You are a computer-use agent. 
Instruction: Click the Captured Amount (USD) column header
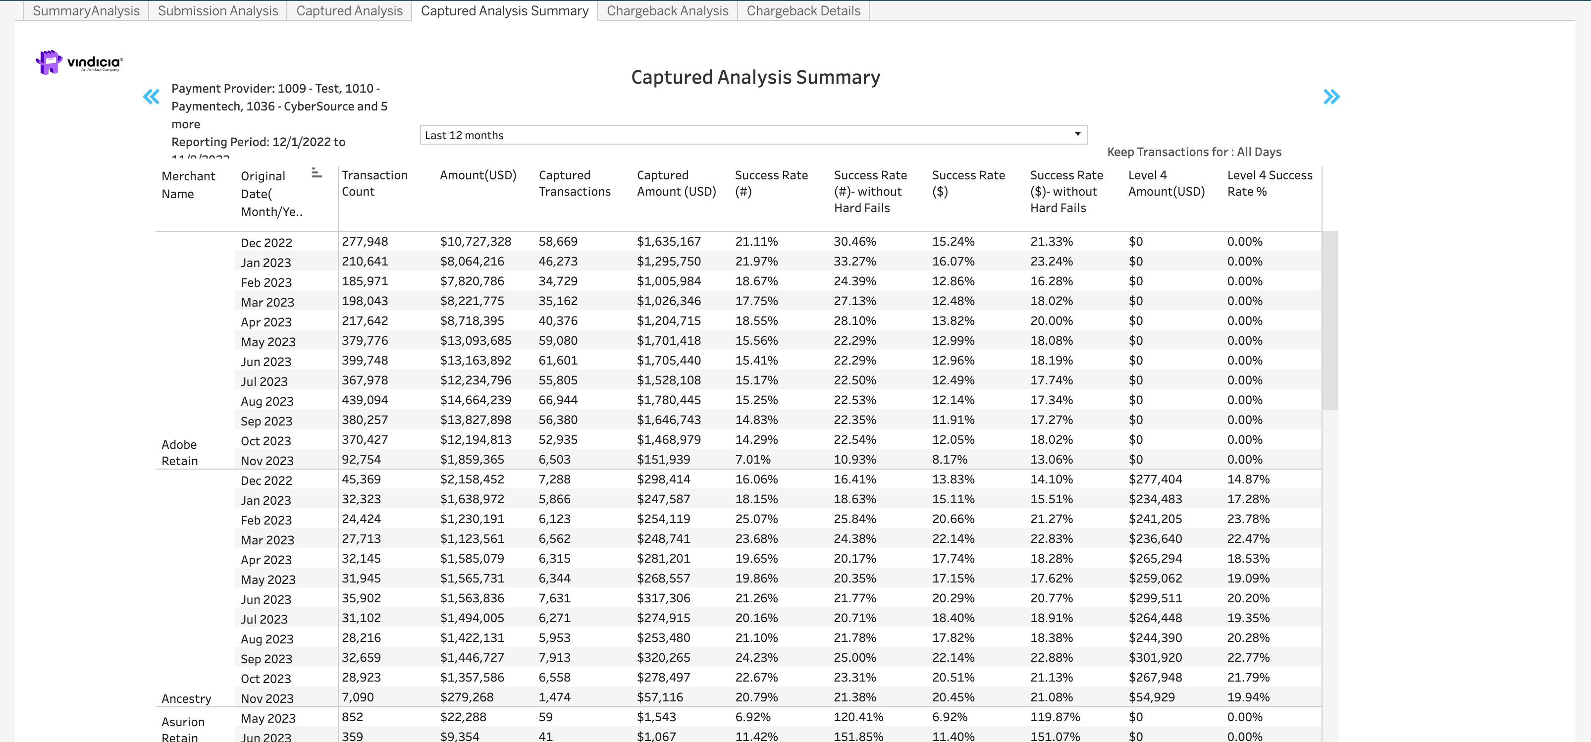tap(676, 183)
